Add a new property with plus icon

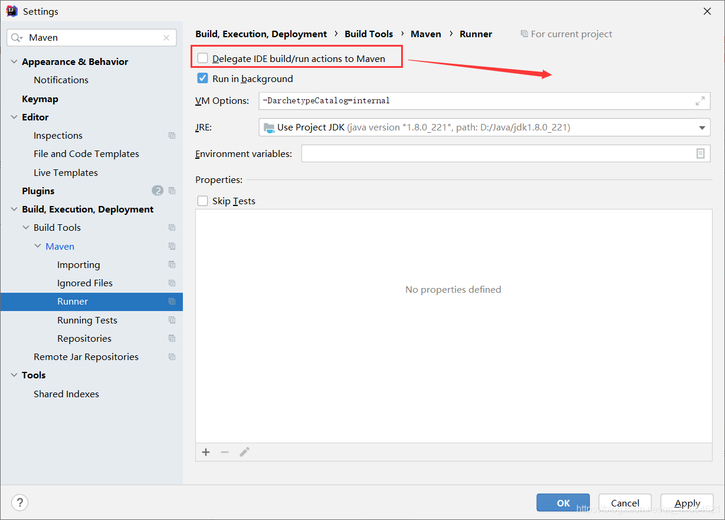(x=206, y=452)
